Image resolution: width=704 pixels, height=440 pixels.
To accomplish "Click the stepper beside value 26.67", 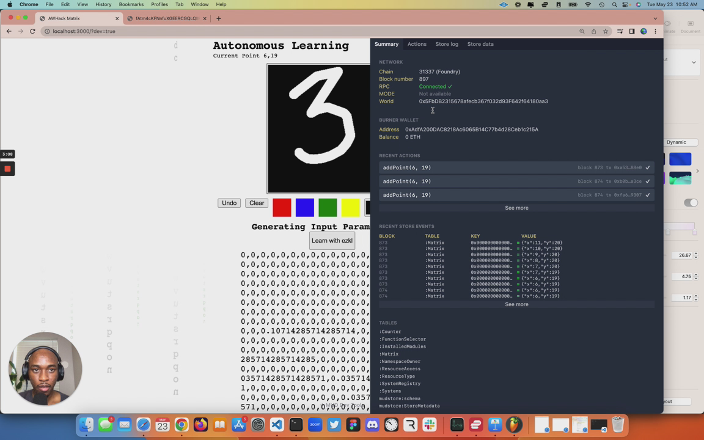I will (696, 255).
